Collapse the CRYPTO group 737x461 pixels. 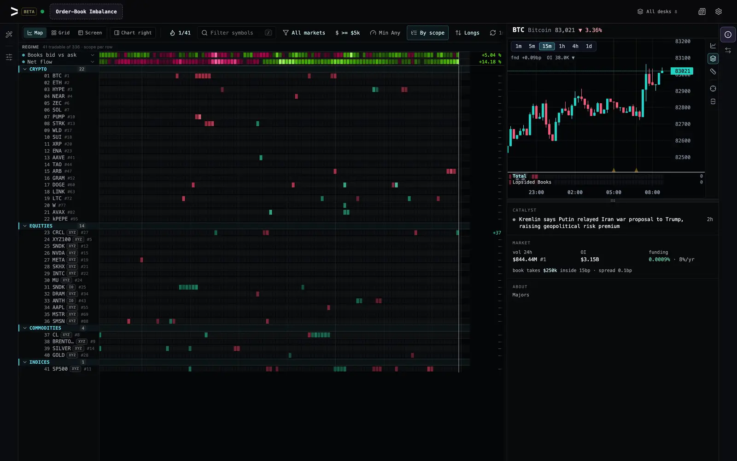(25, 69)
